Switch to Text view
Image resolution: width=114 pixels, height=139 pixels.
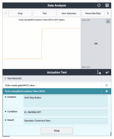click(45, 13)
